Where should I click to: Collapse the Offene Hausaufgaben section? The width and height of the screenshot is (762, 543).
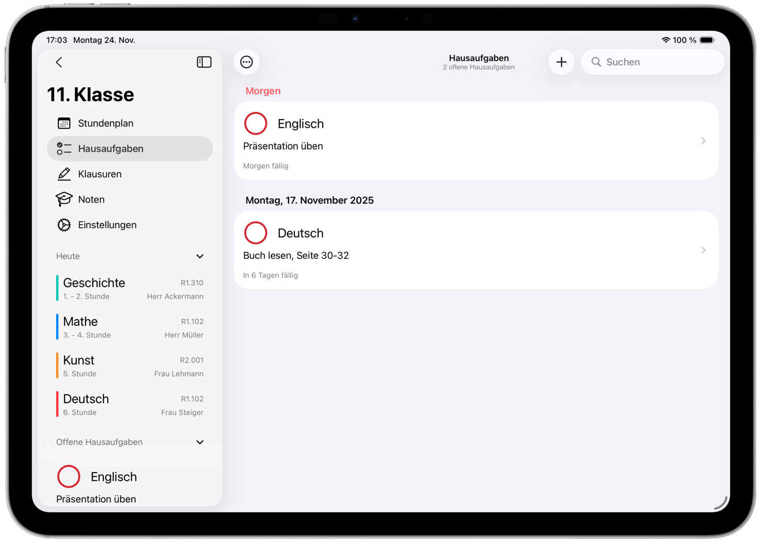[200, 442]
